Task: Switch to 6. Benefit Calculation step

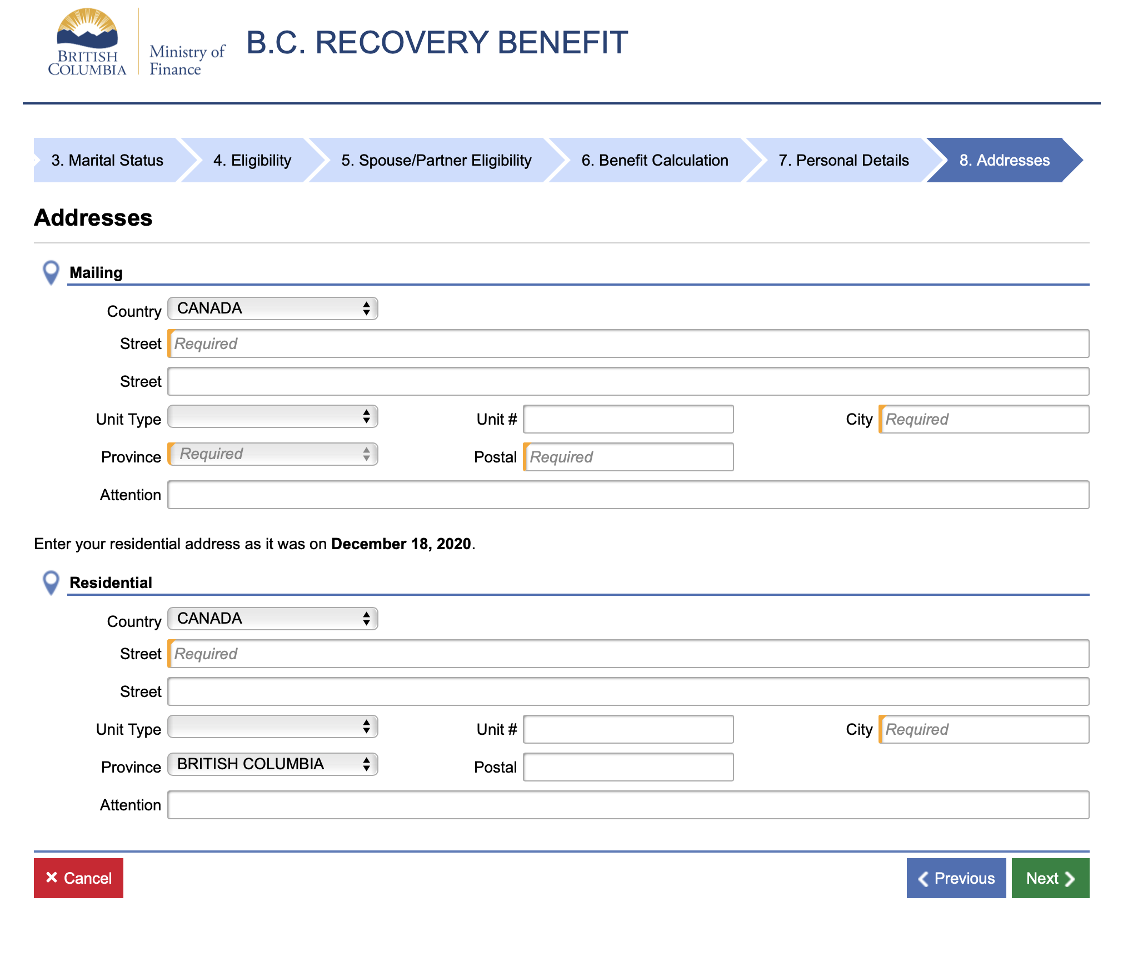Action: click(x=655, y=160)
